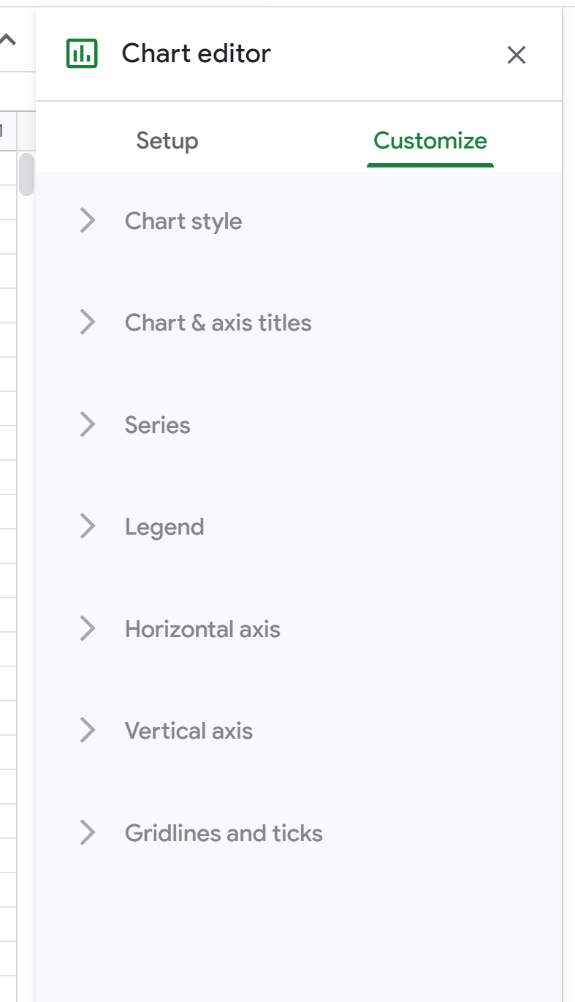
Task: Open the Series customization options
Action: pos(158,425)
